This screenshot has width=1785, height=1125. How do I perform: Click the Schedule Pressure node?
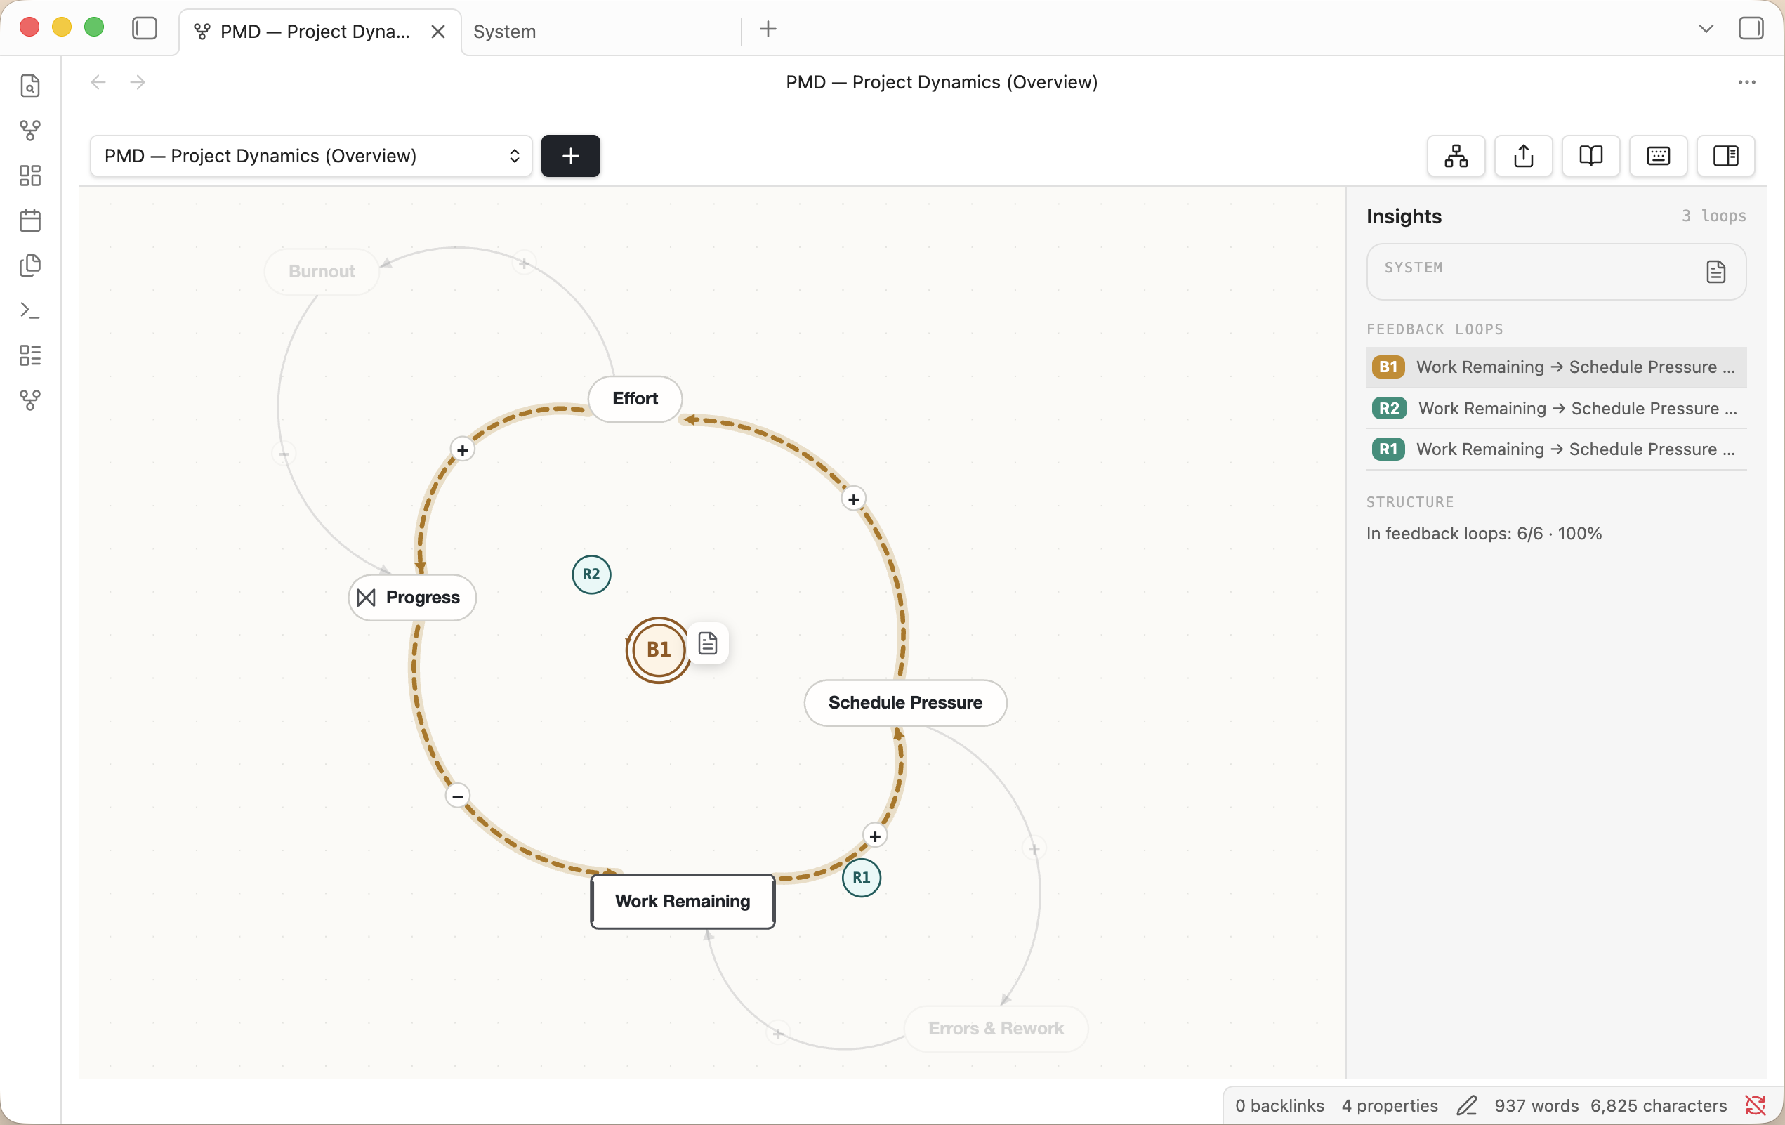(905, 702)
